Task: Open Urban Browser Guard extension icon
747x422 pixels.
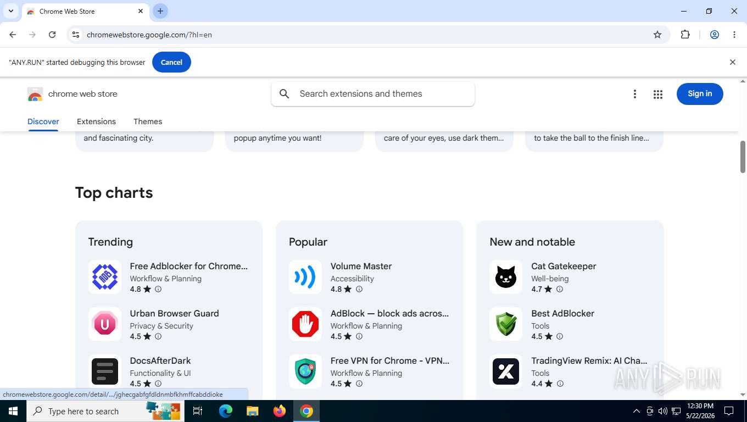Action: tap(105, 324)
